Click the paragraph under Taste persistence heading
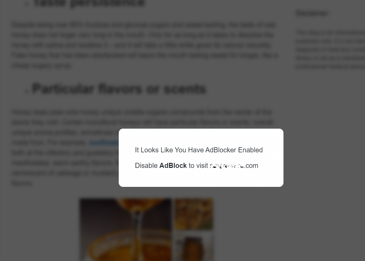 click(145, 45)
